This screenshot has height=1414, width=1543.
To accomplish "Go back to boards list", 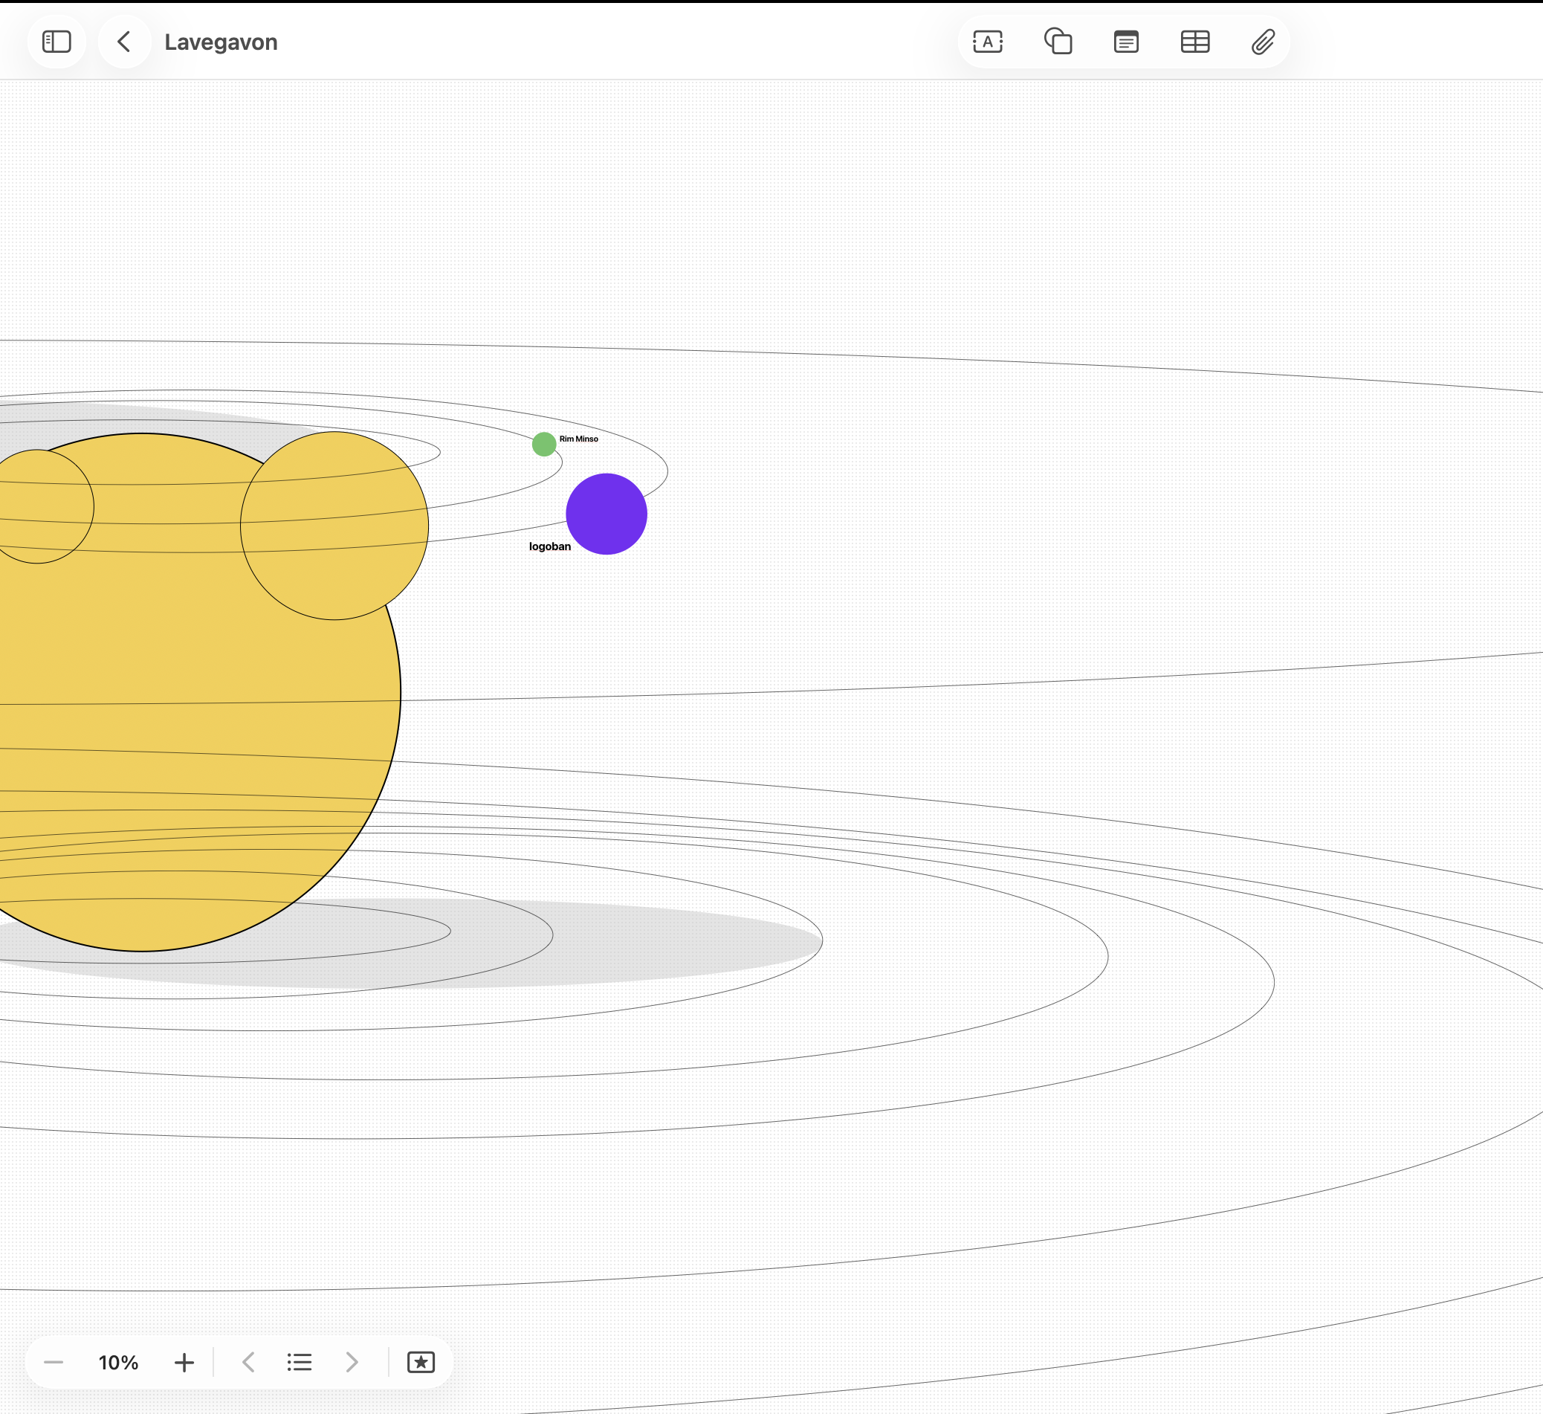I will point(125,42).
